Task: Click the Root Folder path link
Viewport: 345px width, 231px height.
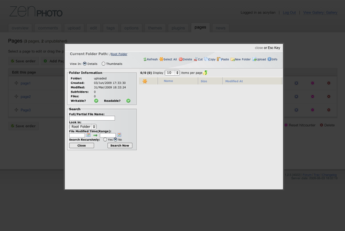Action: [x=119, y=54]
